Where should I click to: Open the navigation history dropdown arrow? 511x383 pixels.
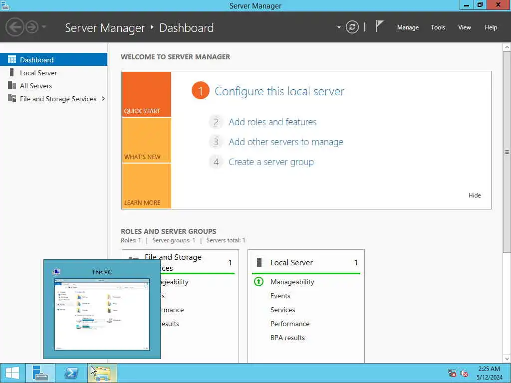[44, 27]
